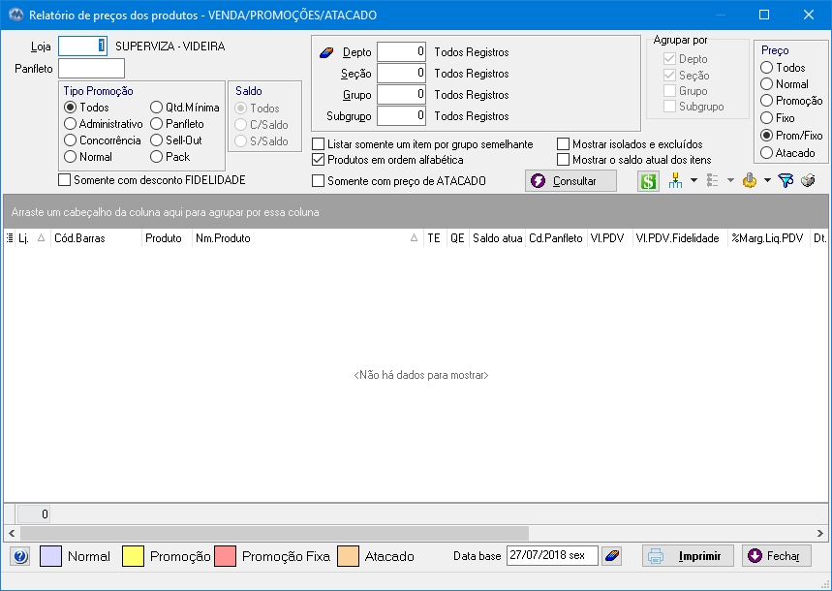The height and width of the screenshot is (591, 832).
Task: Click the grid column chooser icon
Action: 10,238
